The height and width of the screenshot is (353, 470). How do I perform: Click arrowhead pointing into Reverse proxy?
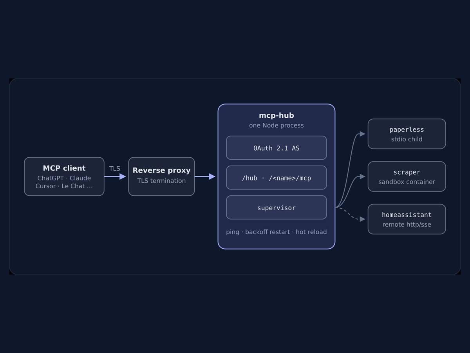click(x=123, y=176)
